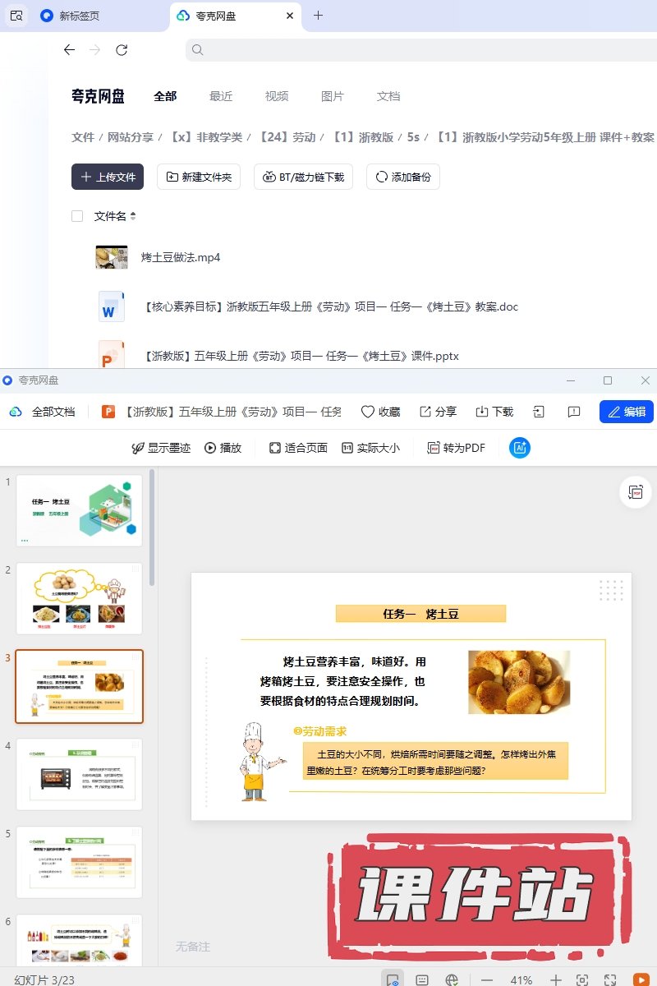Switch to the 视频 tab
The image size is (657, 986).
point(277,96)
